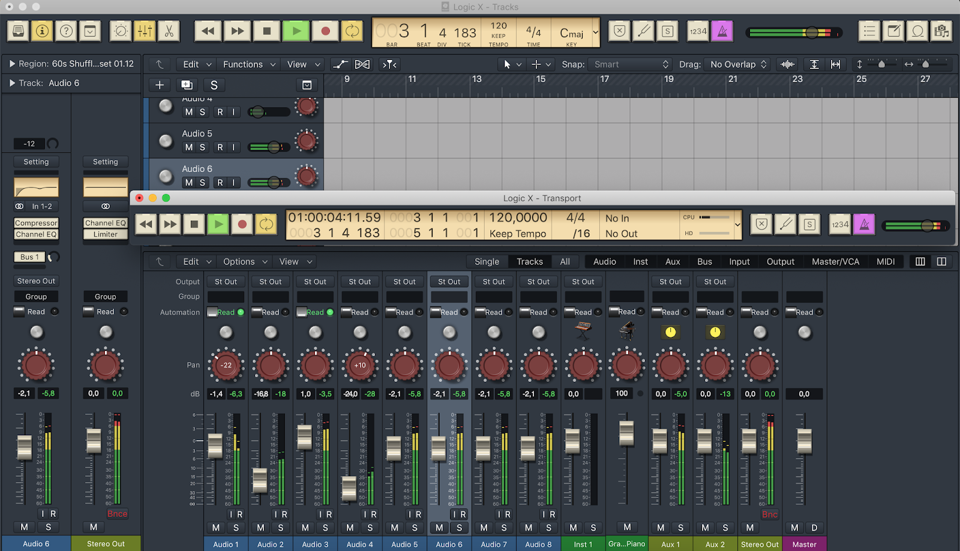Open the Drag No Overlap dropdown
The height and width of the screenshot is (551, 960).
(739, 64)
